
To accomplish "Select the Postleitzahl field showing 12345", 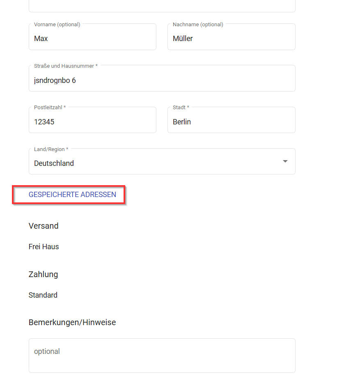I will (92, 120).
